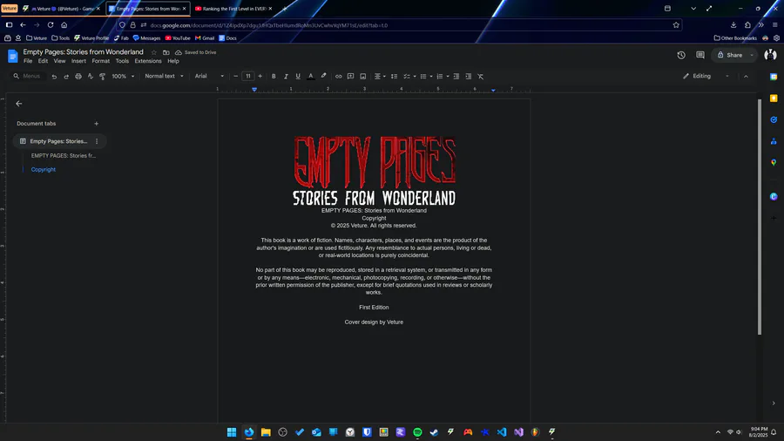Open the Help menu
This screenshot has height=441, width=784.
[173, 61]
